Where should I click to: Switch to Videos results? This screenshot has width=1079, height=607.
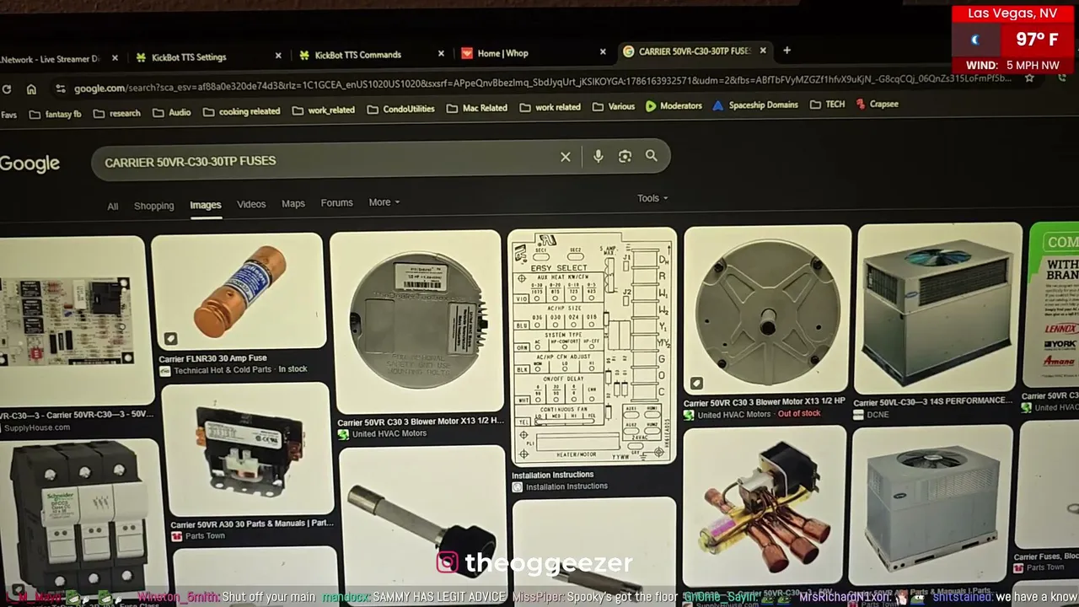click(251, 204)
